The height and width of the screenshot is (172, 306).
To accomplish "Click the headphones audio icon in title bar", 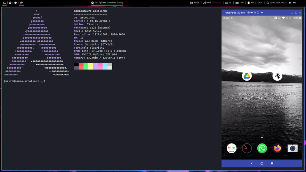I will click(255, 13).
